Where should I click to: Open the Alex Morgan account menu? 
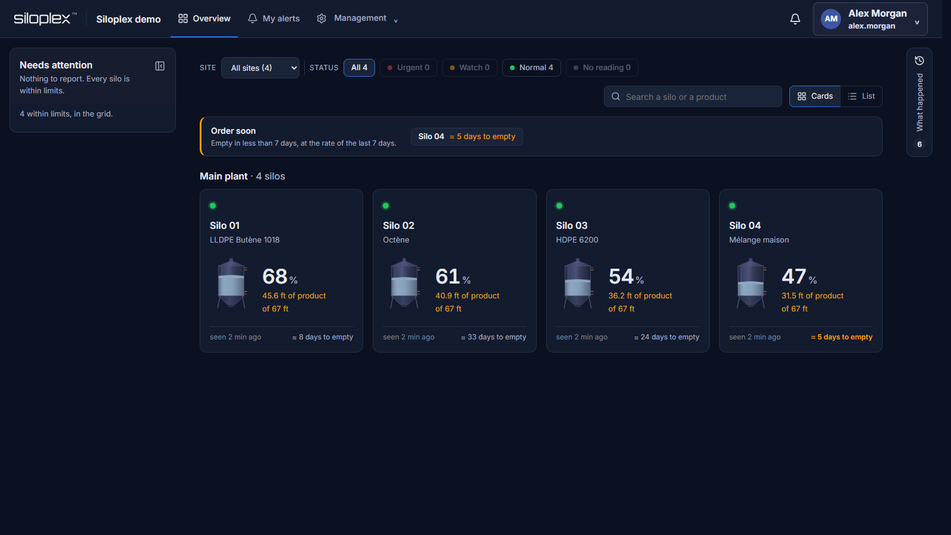click(870, 19)
